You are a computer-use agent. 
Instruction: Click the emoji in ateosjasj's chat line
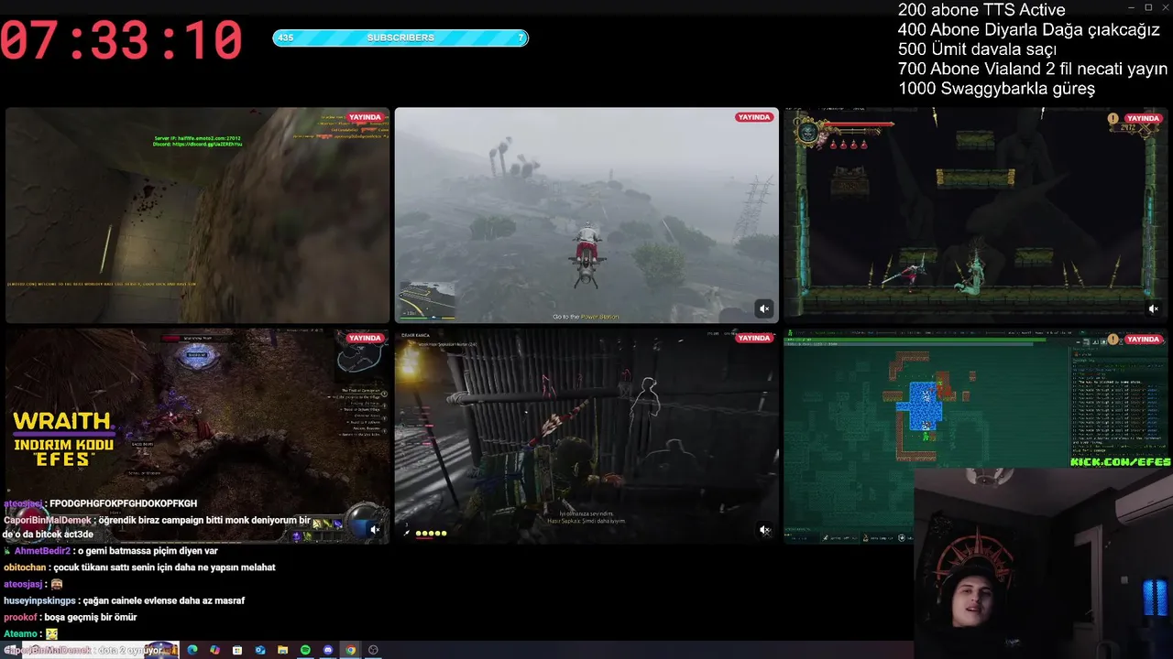(56, 584)
